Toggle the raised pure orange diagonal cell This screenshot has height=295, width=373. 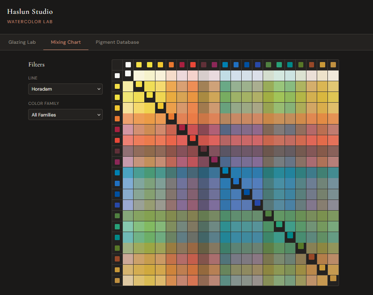pos(172,117)
